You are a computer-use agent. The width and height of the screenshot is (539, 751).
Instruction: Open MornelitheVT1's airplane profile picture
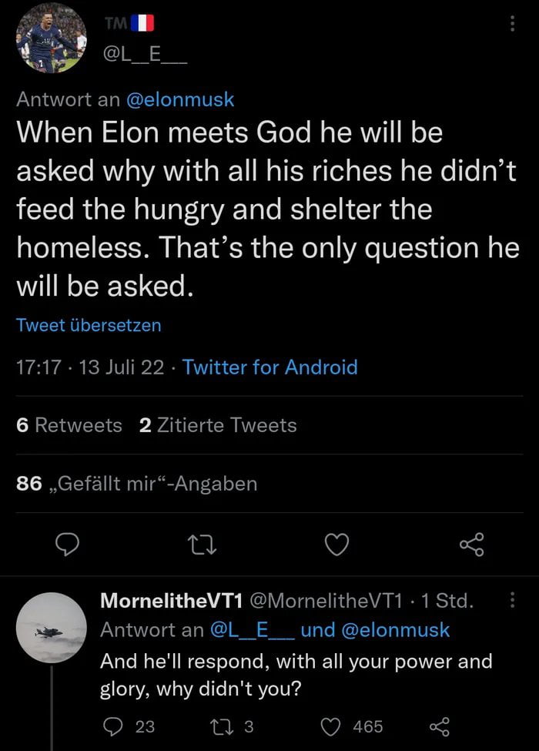51,628
